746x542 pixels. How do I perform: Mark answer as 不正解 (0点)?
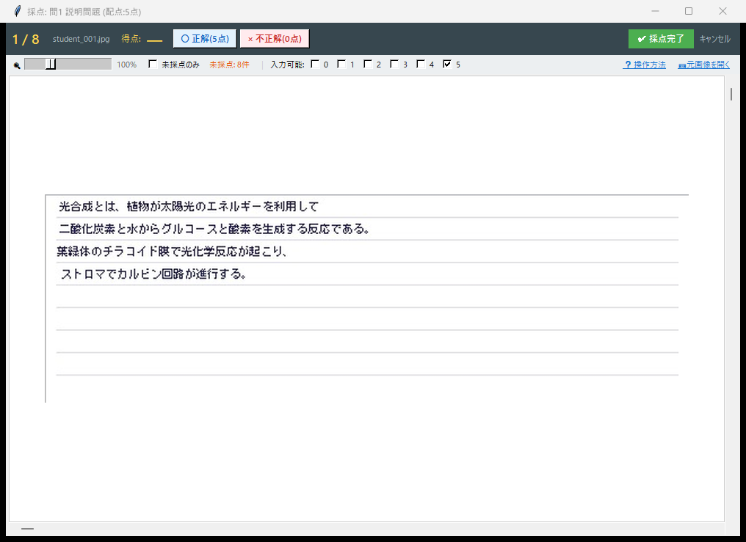tap(275, 39)
